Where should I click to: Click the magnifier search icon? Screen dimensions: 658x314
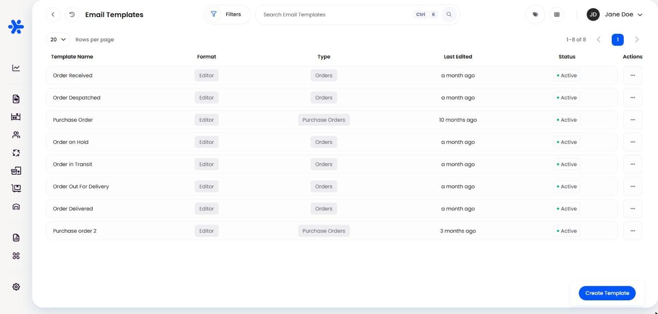point(449,15)
